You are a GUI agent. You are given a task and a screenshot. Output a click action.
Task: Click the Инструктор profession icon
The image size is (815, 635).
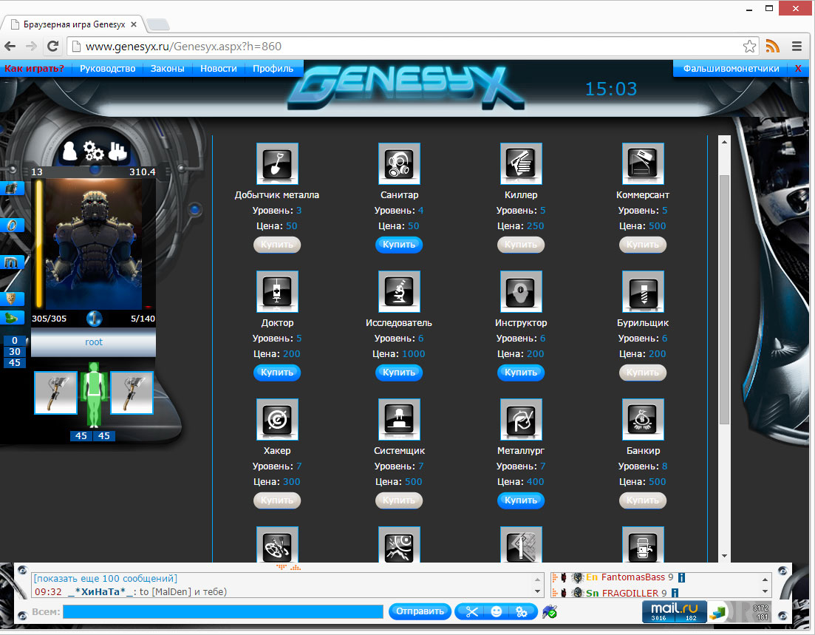pos(521,291)
